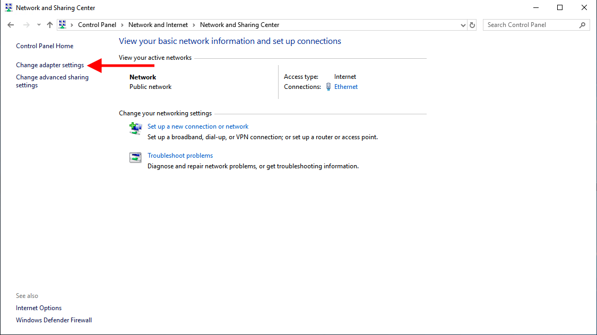Screen dimensions: 597x335
Task: Click the new connection setup icon
Action: click(135, 129)
